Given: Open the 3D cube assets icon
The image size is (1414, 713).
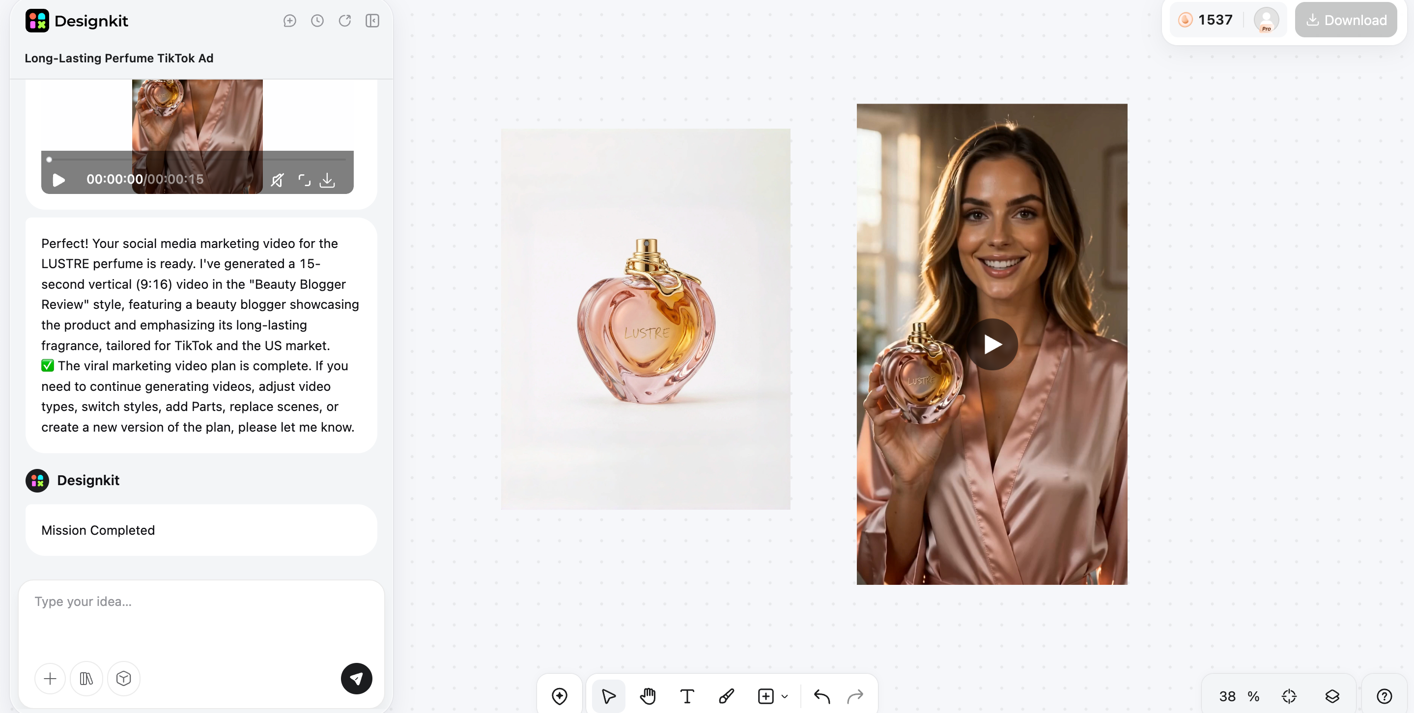Looking at the screenshot, I should 123,679.
